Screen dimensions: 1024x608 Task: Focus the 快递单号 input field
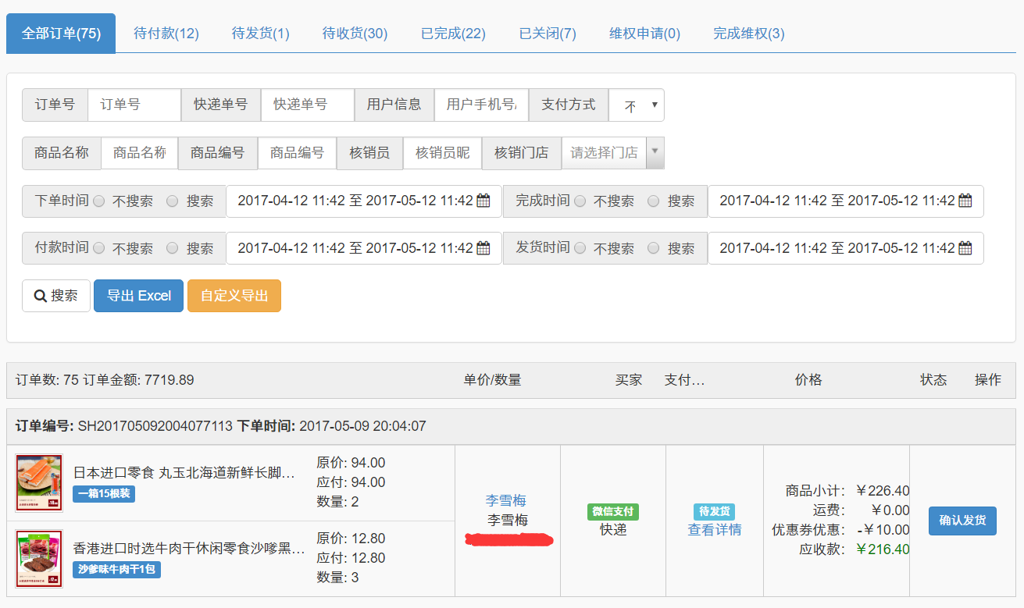tap(308, 105)
